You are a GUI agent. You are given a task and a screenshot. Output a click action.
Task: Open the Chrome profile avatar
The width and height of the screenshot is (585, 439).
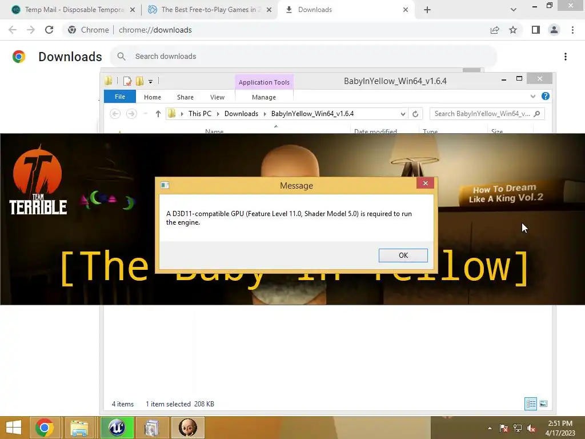(x=554, y=30)
